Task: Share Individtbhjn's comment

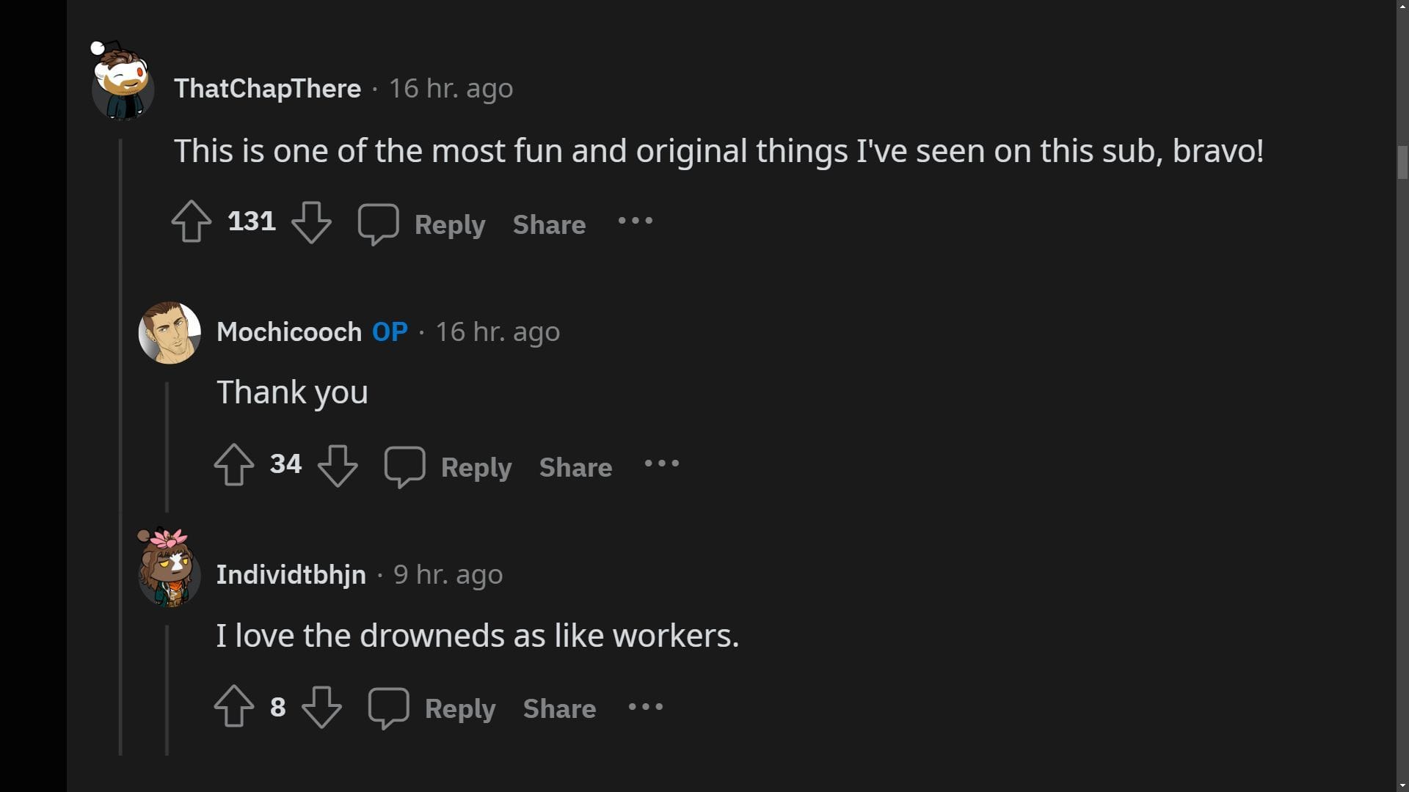Action: coord(558,708)
